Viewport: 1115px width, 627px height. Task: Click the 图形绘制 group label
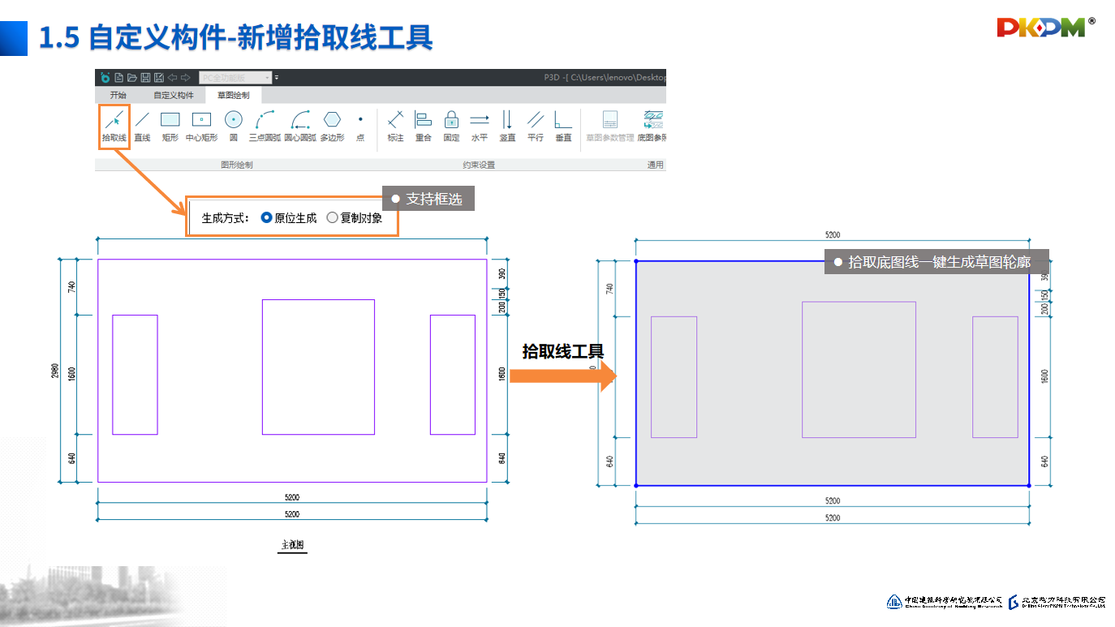(x=237, y=165)
